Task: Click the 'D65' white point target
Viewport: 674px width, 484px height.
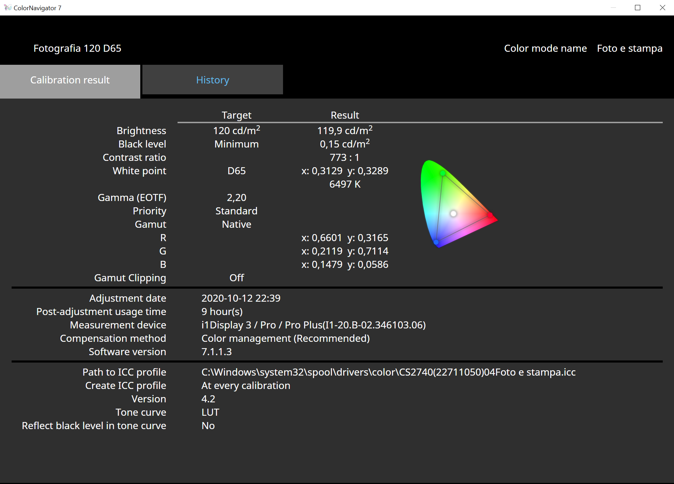Action: tap(237, 171)
